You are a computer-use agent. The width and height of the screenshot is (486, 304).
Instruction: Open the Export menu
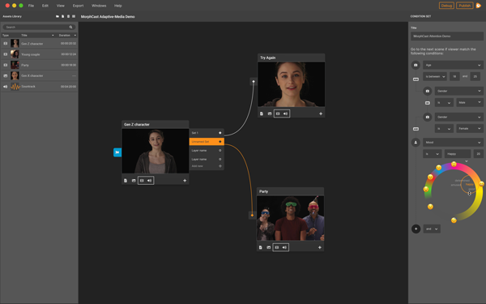(x=78, y=6)
